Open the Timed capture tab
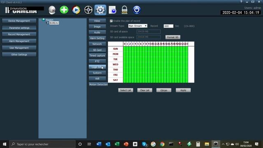263x148 pixels. pyautogui.click(x=97, y=55)
